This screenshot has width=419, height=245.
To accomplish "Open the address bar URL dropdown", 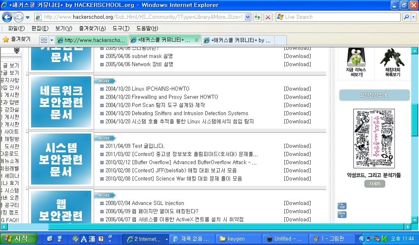I will coord(247,17).
